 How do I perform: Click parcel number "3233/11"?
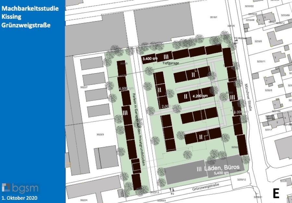[261, 61]
